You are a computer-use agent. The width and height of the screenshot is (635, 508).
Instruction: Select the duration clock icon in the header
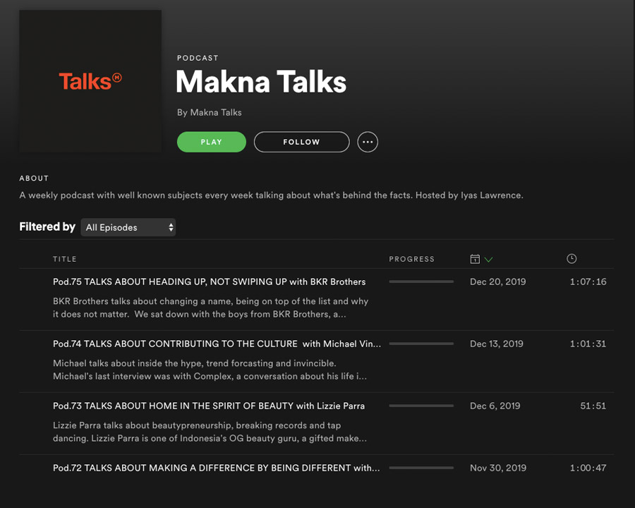coord(571,258)
